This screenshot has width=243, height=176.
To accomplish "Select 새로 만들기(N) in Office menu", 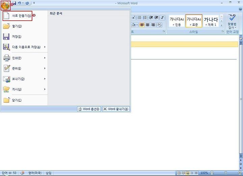I will [17, 16].
